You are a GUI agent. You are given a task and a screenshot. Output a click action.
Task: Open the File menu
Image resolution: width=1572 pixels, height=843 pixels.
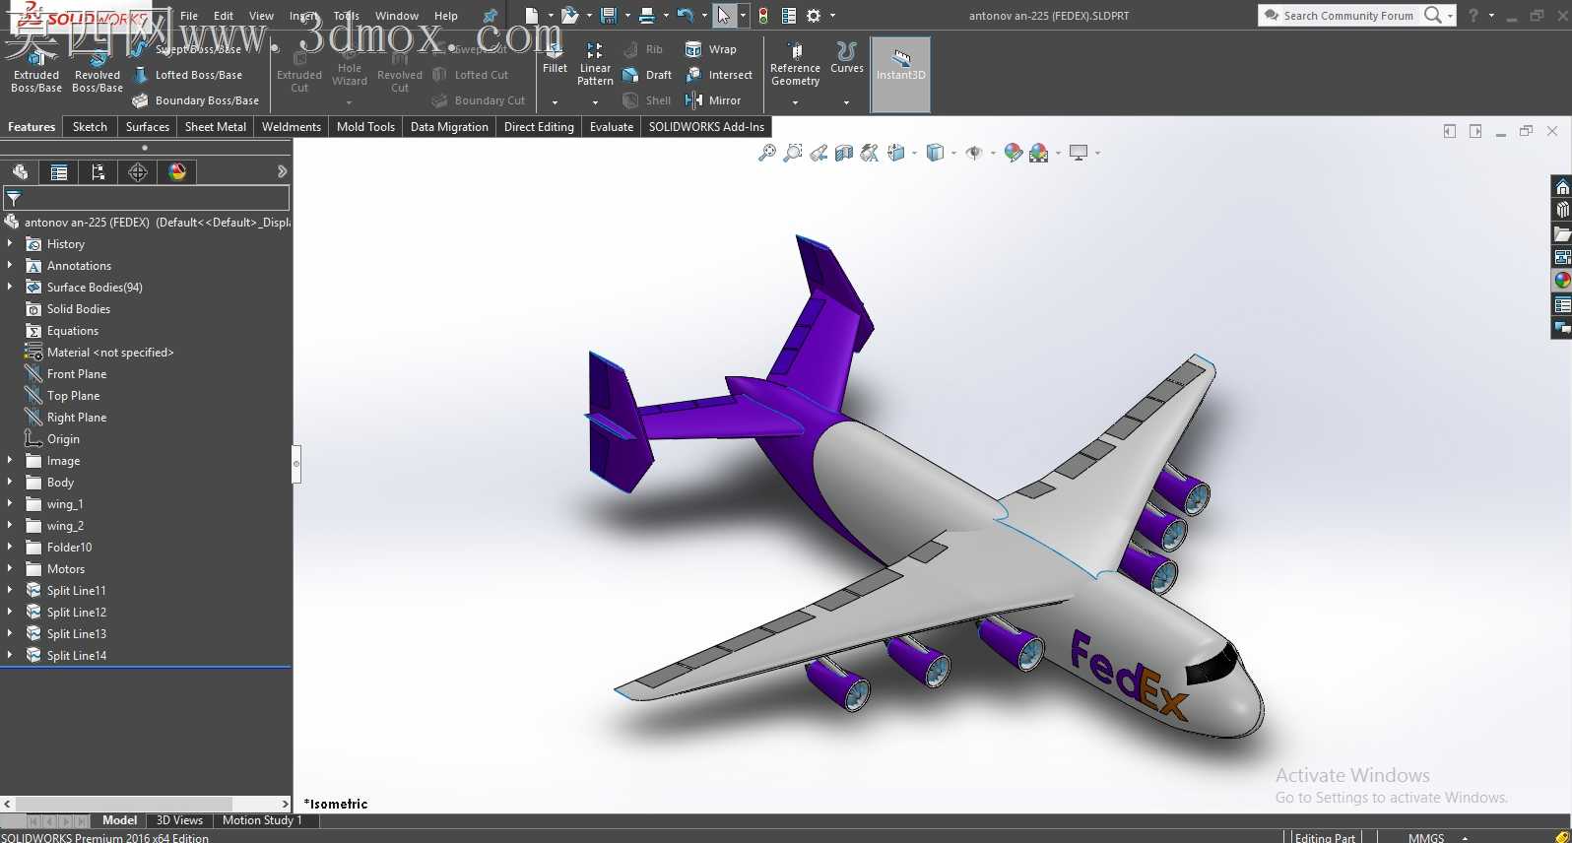tap(189, 16)
